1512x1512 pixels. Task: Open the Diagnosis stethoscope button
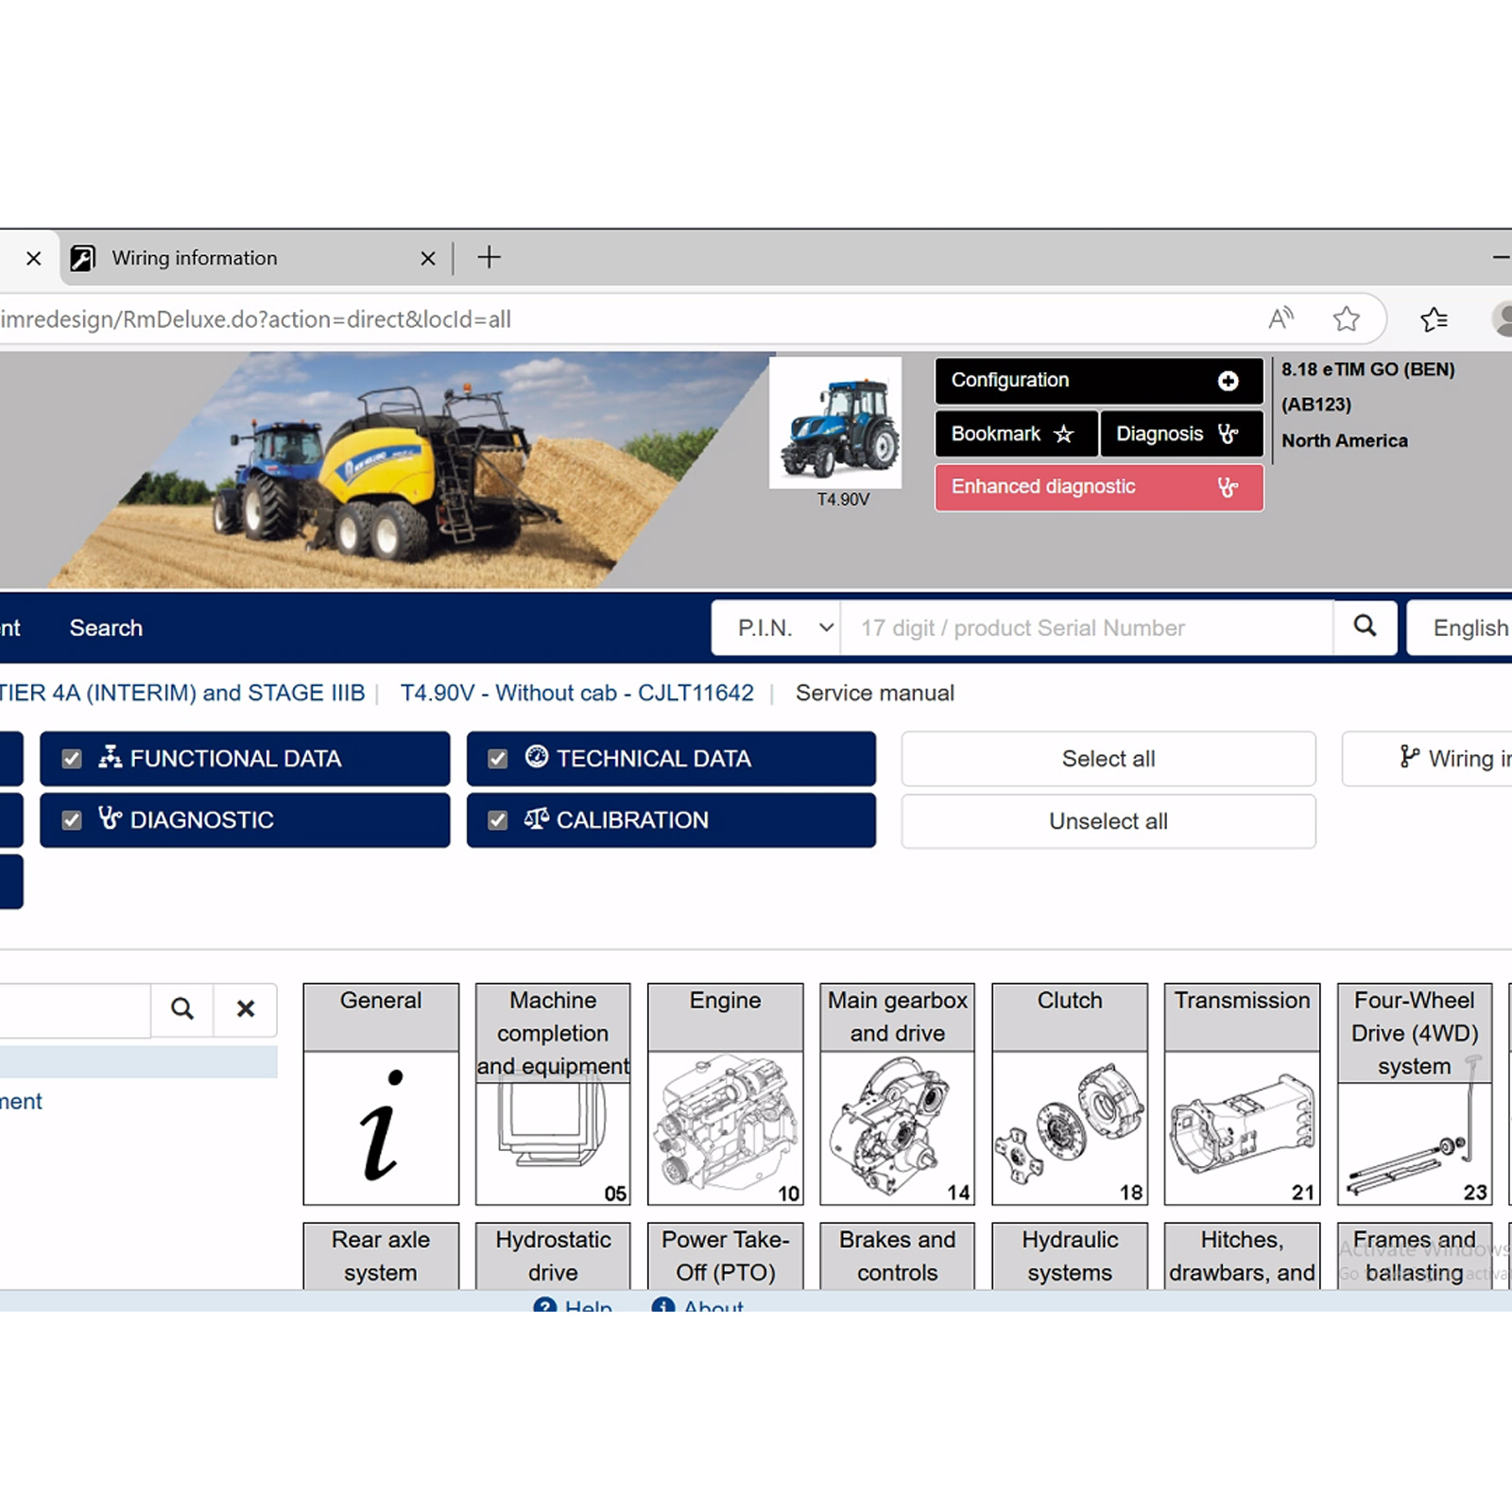tap(1181, 434)
